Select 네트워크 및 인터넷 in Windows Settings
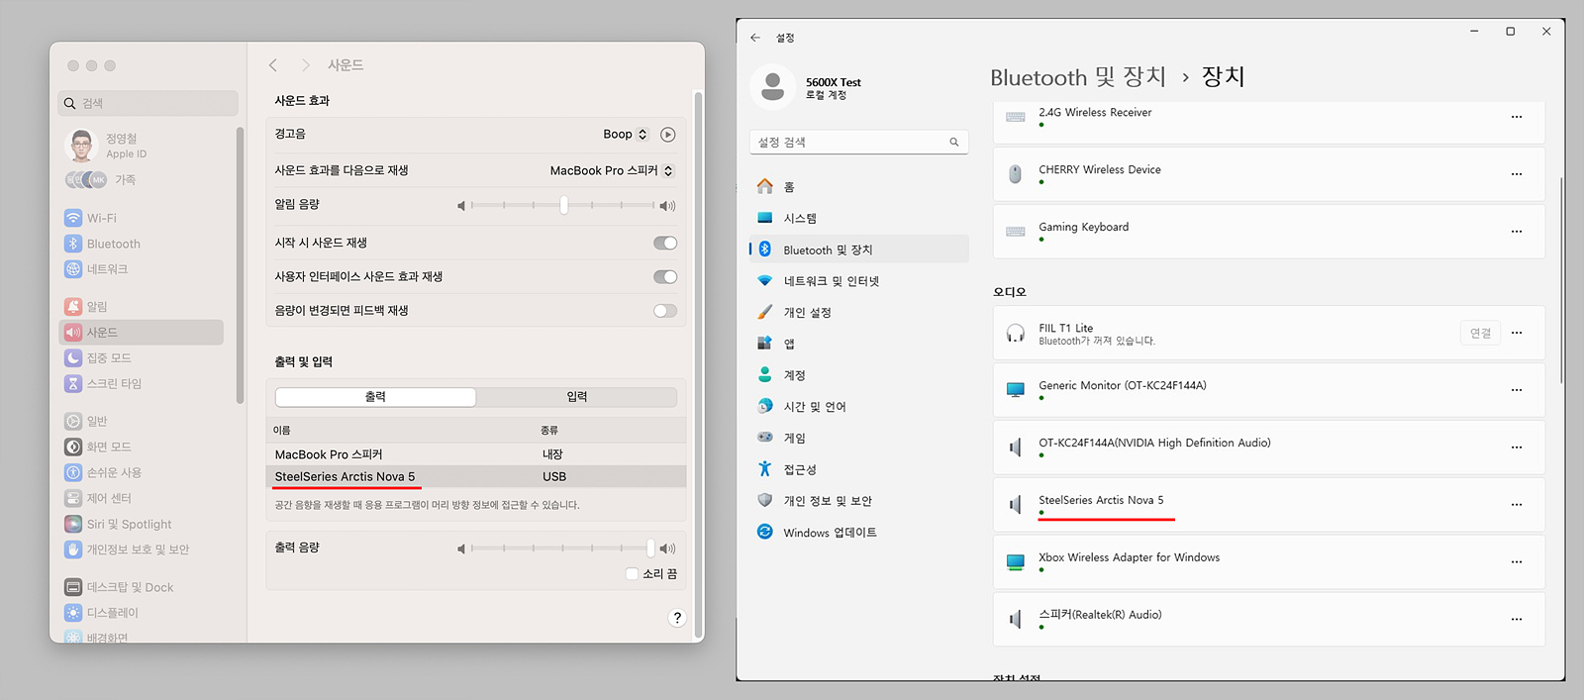Screen dimensions: 1584x700 coord(858,281)
